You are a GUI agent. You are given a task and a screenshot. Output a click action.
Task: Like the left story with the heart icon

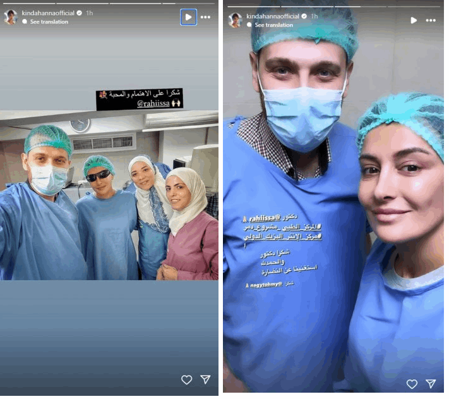(186, 379)
